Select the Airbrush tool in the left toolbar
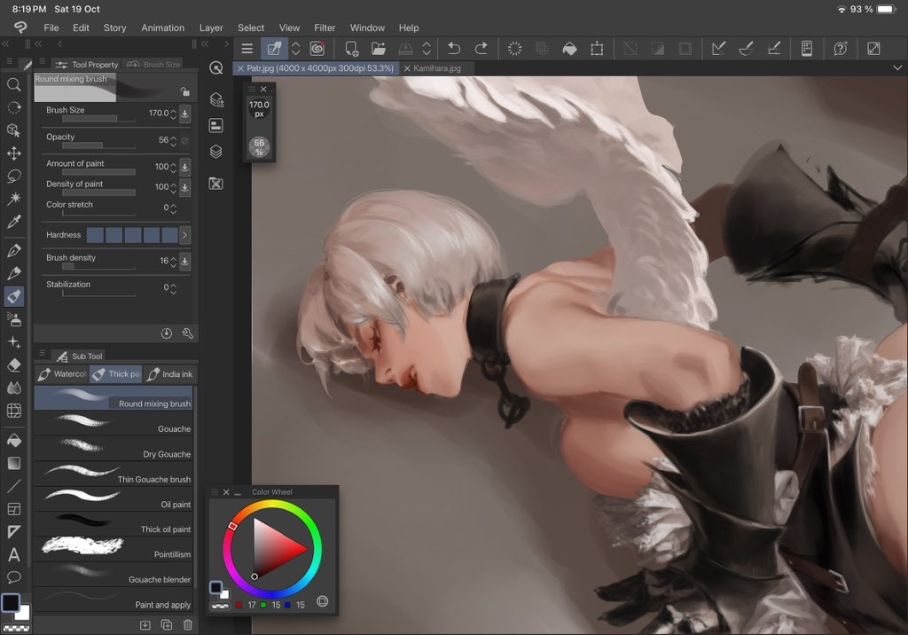 [x=14, y=318]
